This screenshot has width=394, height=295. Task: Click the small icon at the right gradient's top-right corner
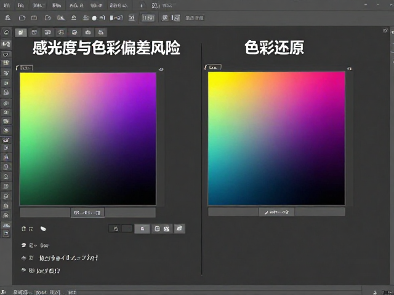pos(350,68)
